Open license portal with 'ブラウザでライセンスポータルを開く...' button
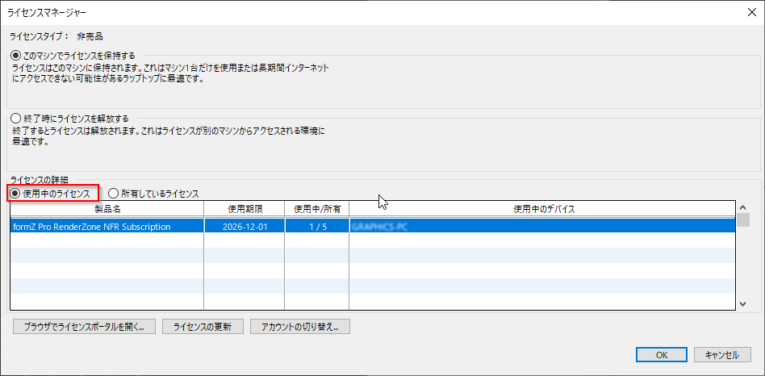Viewport: 765px width, 376px height. 84,327
